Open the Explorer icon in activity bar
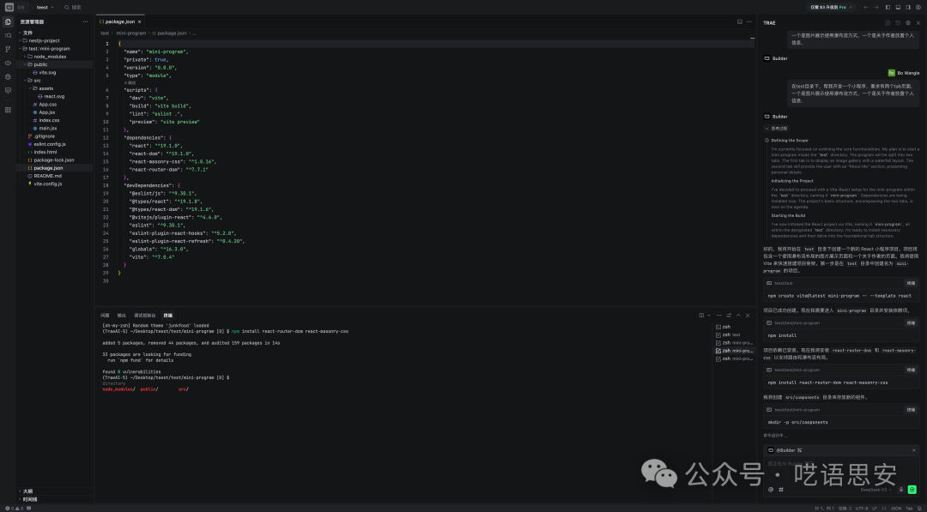 pos(8,21)
